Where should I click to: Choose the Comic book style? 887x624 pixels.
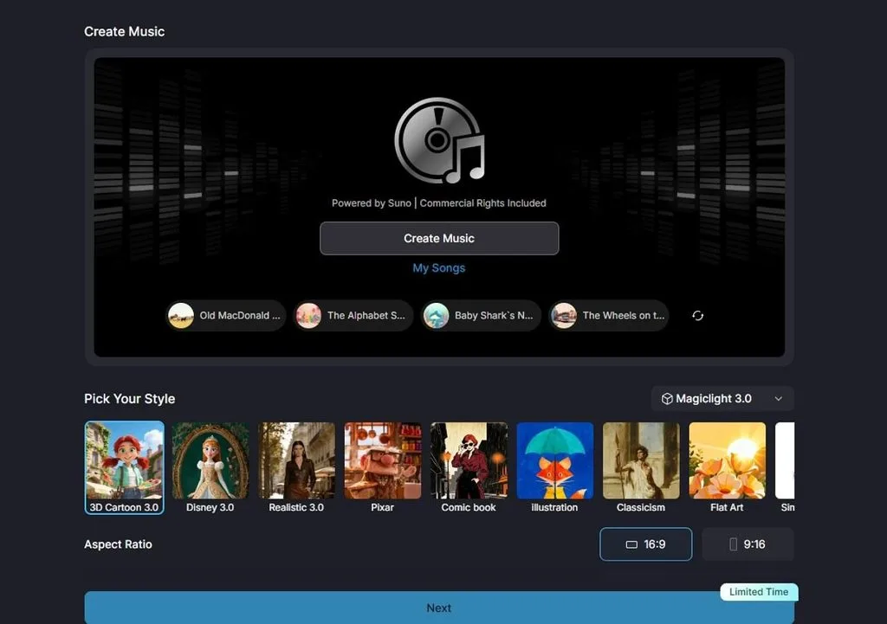[469, 467]
